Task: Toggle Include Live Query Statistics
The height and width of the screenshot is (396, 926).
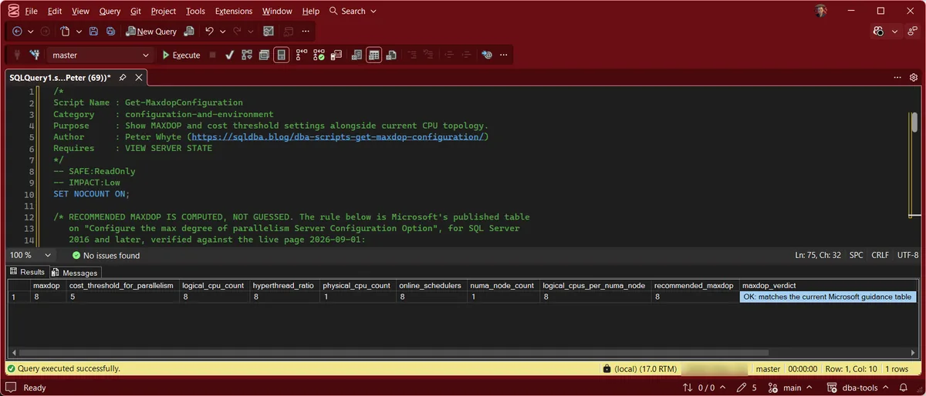Action: 317,55
